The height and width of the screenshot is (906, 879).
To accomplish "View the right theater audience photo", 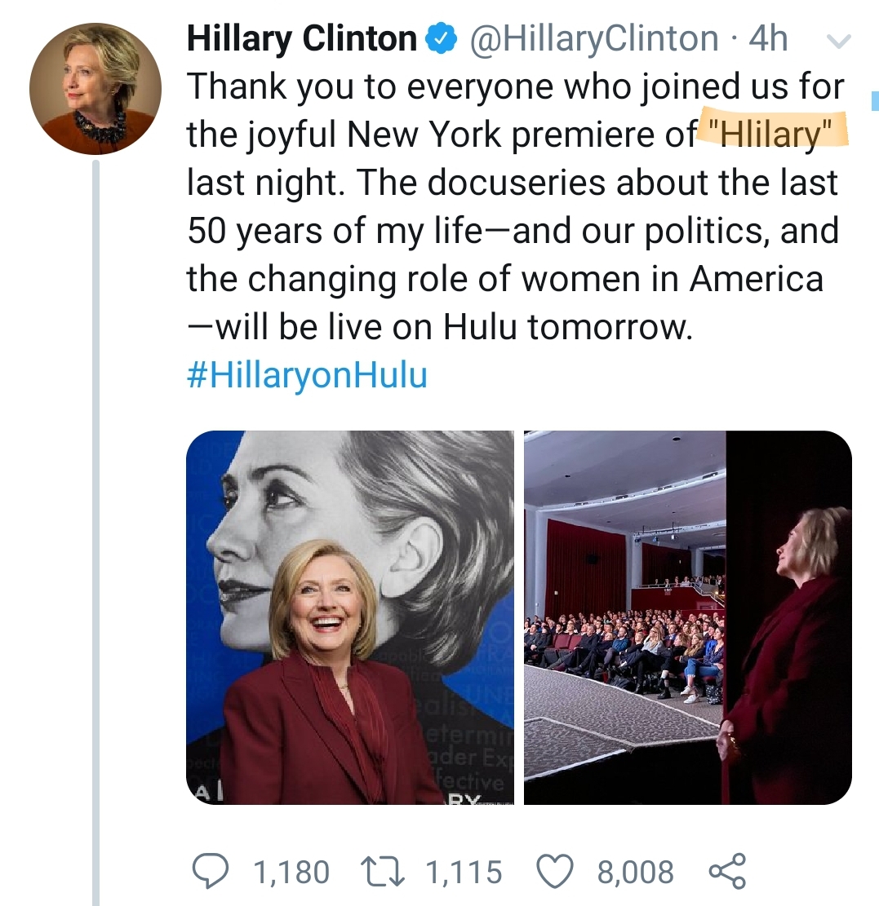I will (687, 617).
